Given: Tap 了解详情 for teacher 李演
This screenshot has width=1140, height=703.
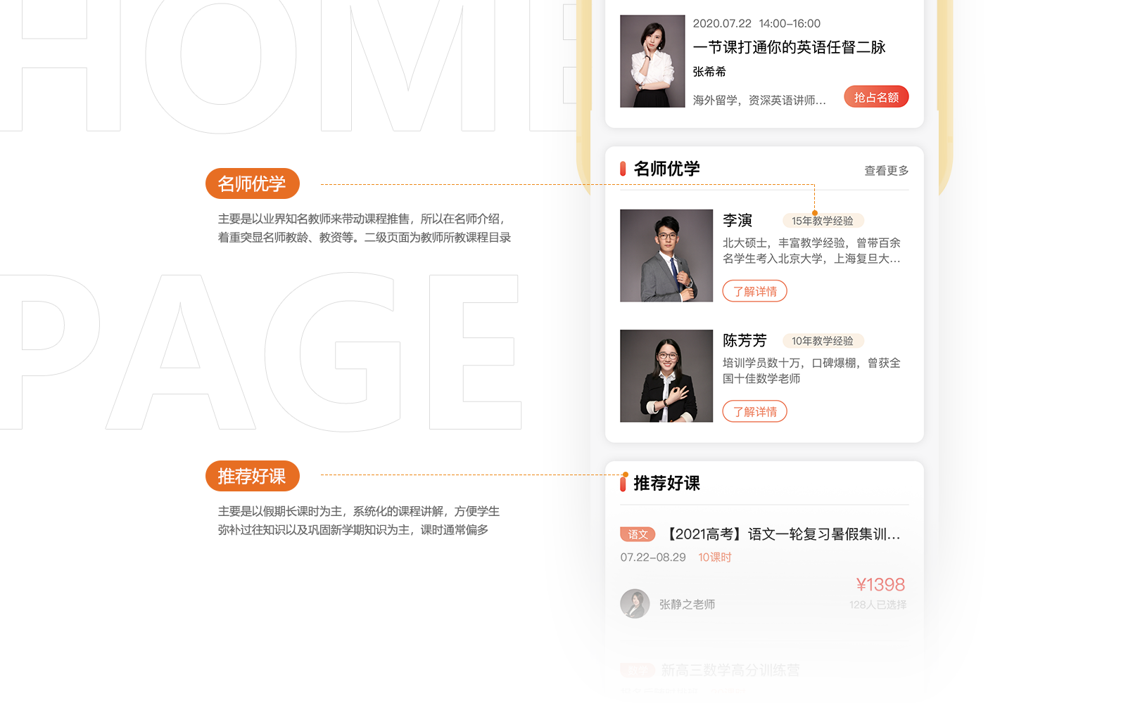Looking at the screenshot, I should click(754, 291).
